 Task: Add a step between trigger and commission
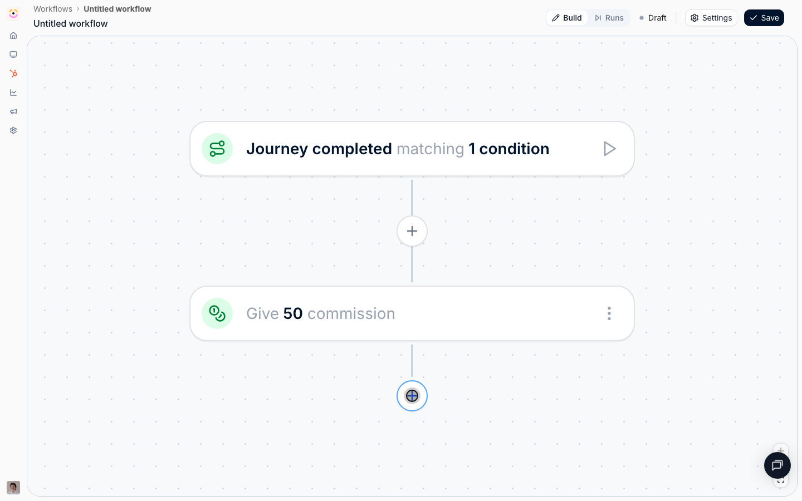click(x=412, y=231)
